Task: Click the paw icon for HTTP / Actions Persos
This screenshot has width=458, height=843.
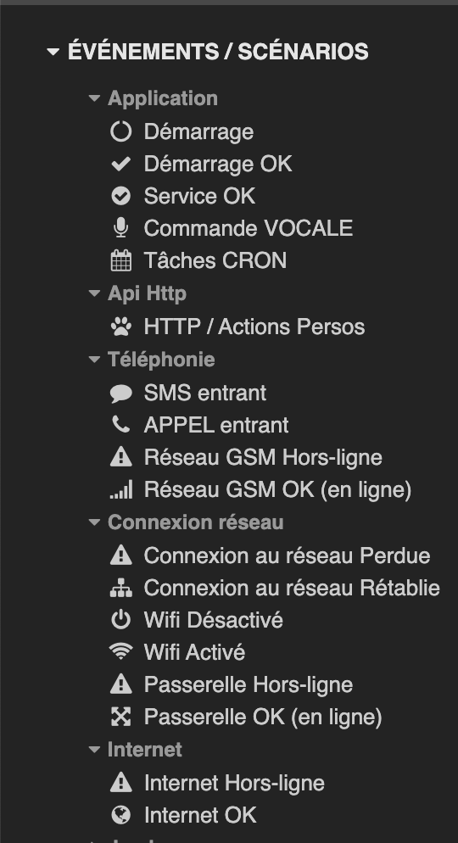Action: tap(121, 327)
